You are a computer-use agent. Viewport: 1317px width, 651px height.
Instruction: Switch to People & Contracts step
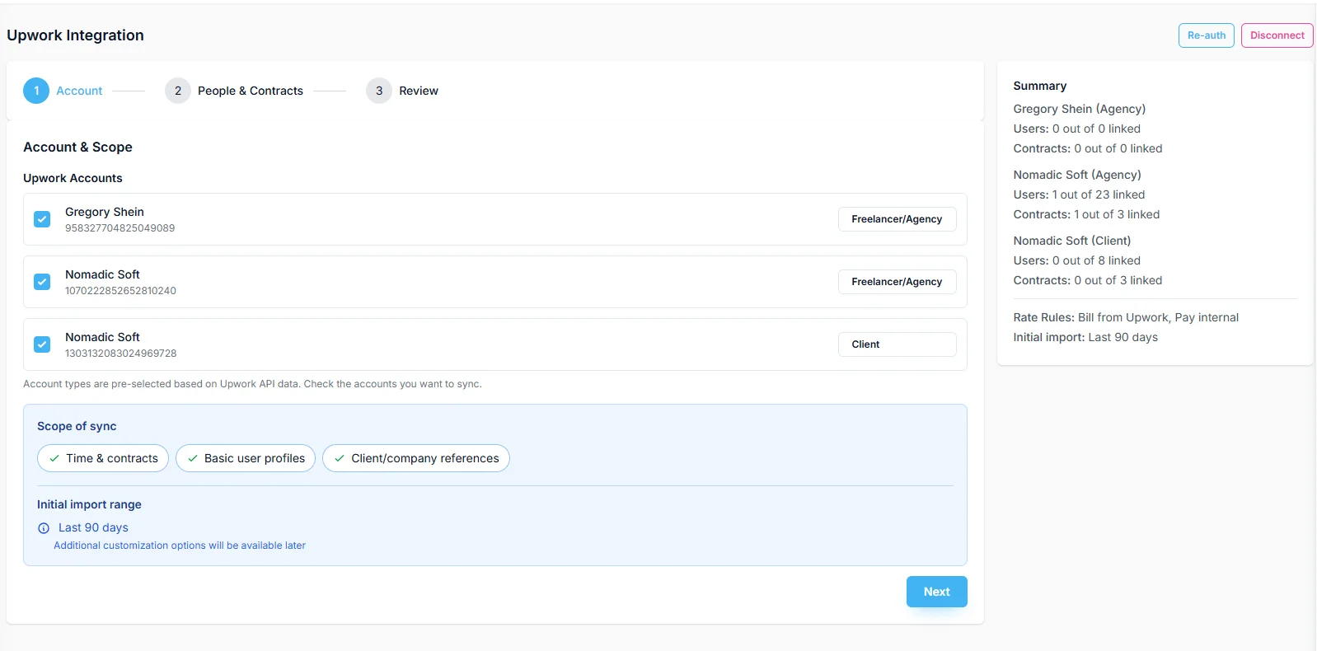251,91
